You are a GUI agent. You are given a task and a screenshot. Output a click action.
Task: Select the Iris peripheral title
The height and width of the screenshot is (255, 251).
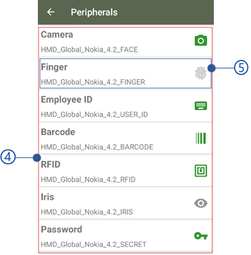pyautogui.click(x=47, y=197)
